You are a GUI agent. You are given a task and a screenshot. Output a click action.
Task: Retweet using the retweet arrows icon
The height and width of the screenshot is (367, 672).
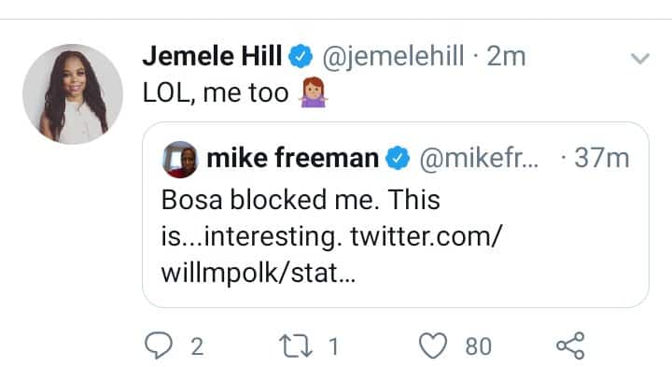point(296,346)
